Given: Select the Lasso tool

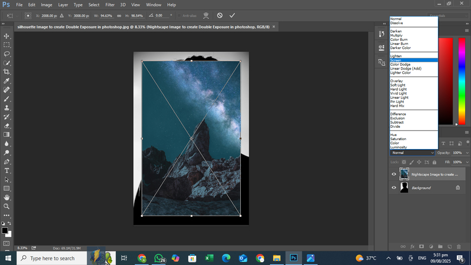Looking at the screenshot, I should click(6, 54).
